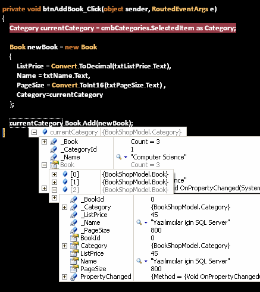Click the _BookId field icon
260x292 pixels.
74,199
